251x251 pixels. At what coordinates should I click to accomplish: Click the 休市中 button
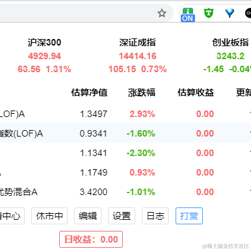coord(49,216)
